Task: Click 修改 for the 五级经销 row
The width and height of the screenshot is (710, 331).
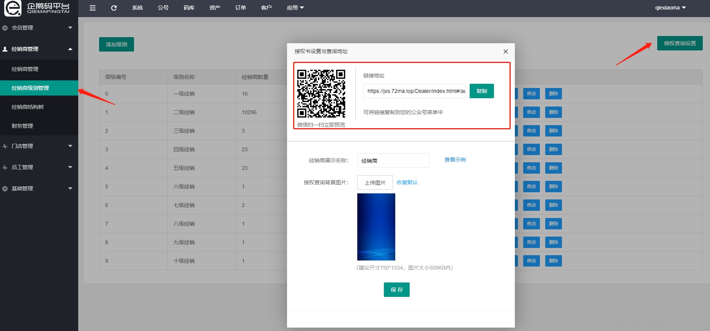Action: pyautogui.click(x=532, y=168)
